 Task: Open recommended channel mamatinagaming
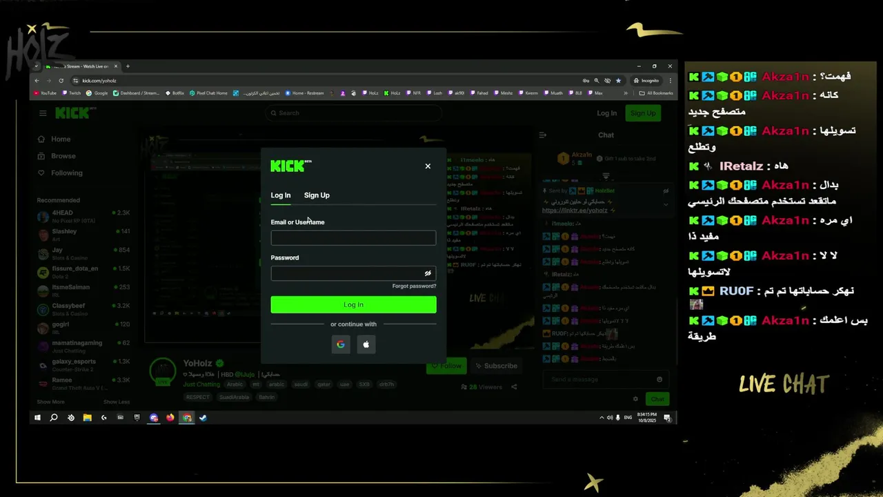click(x=83, y=347)
